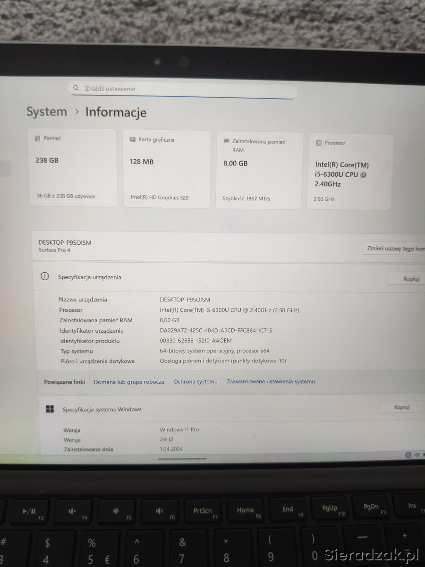
Task: Open the network globe icon in system tray
Action: [408, 455]
